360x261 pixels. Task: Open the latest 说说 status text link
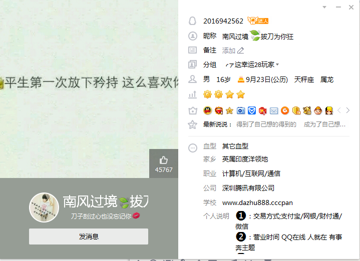[x=291, y=124]
